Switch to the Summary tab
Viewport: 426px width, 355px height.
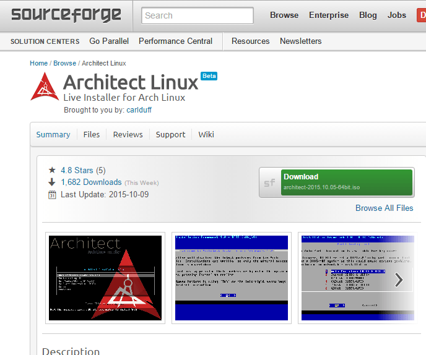pos(53,135)
